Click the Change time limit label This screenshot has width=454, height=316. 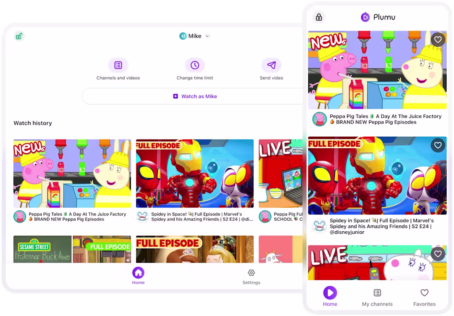(195, 78)
